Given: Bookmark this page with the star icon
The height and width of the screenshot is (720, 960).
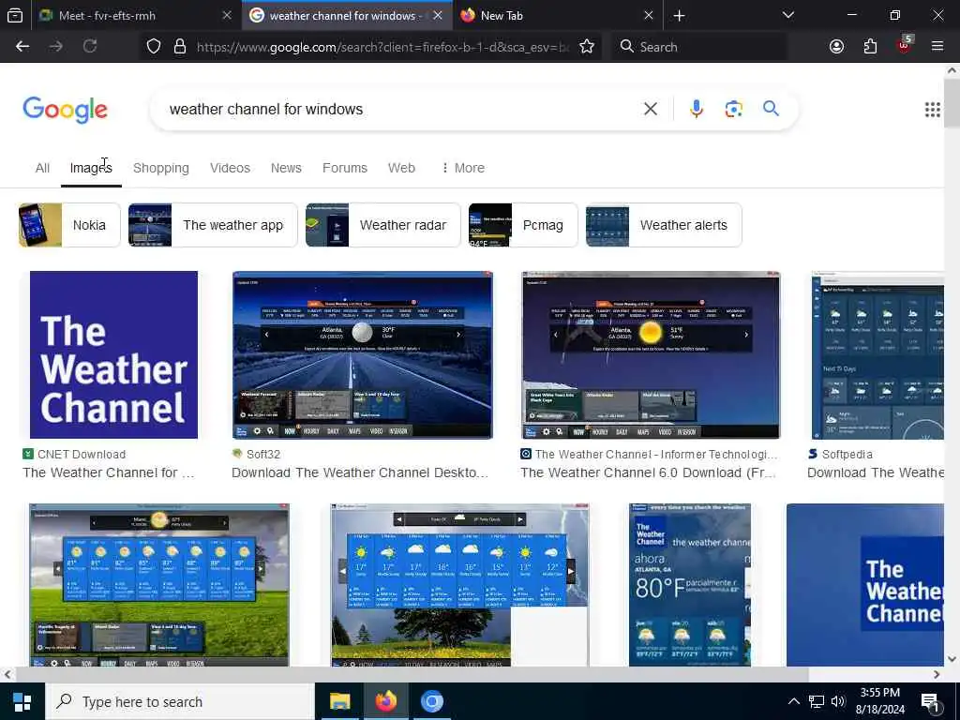Looking at the screenshot, I should [587, 47].
